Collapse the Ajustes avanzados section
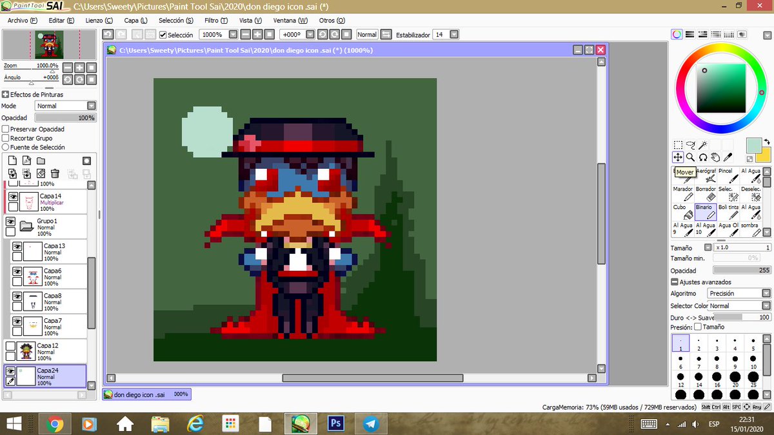Viewport: 774px width, 435px height. (x=675, y=282)
